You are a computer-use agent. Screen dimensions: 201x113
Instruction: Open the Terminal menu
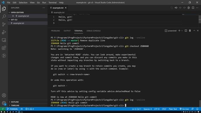[52, 3]
